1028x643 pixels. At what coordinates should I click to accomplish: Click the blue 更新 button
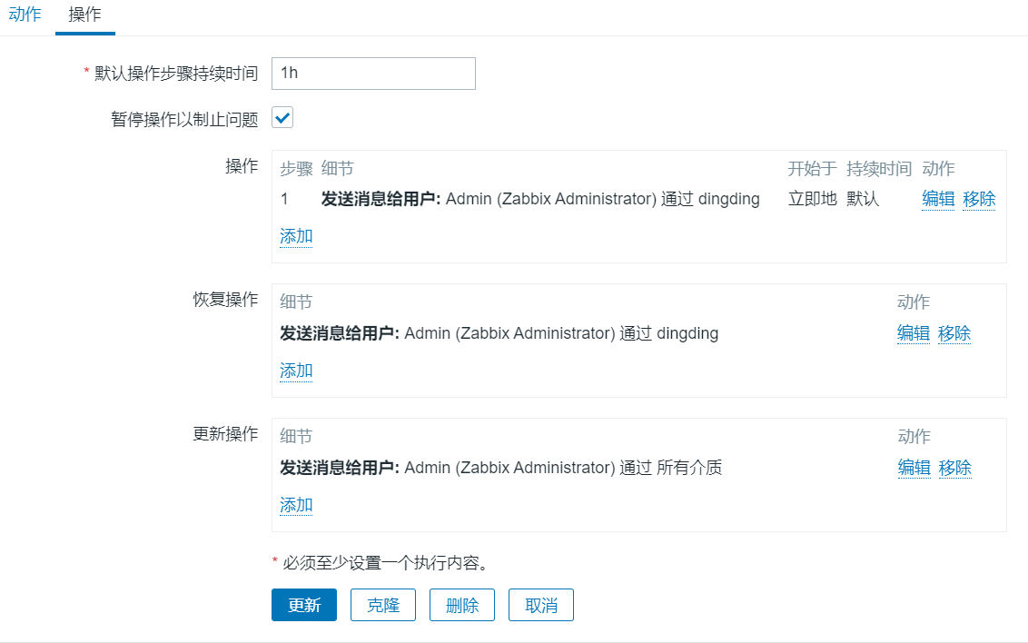304,605
